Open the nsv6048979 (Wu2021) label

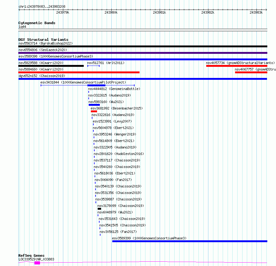tap(115, 212)
